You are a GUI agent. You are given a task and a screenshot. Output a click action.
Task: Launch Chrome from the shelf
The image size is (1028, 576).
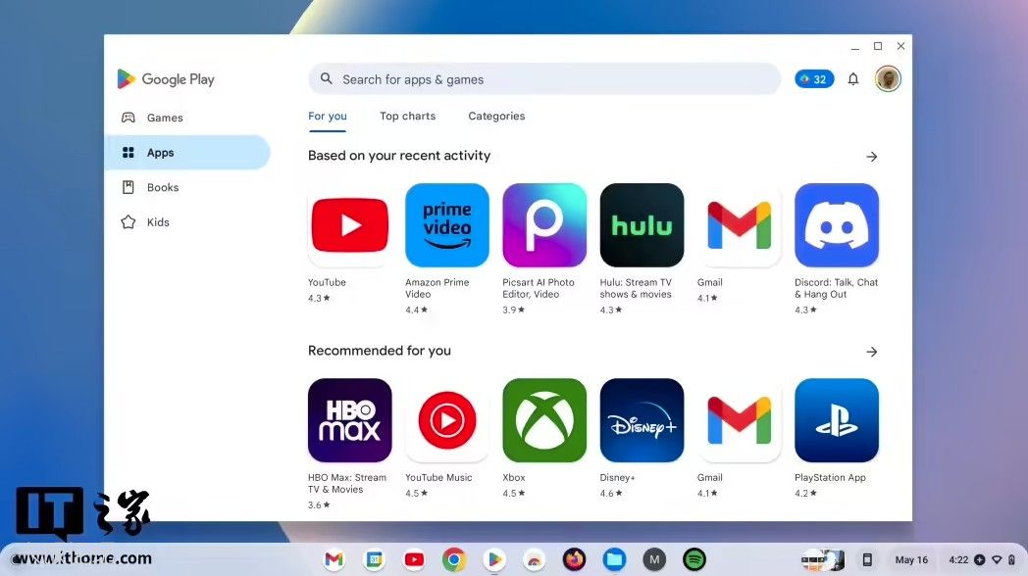pos(454,559)
